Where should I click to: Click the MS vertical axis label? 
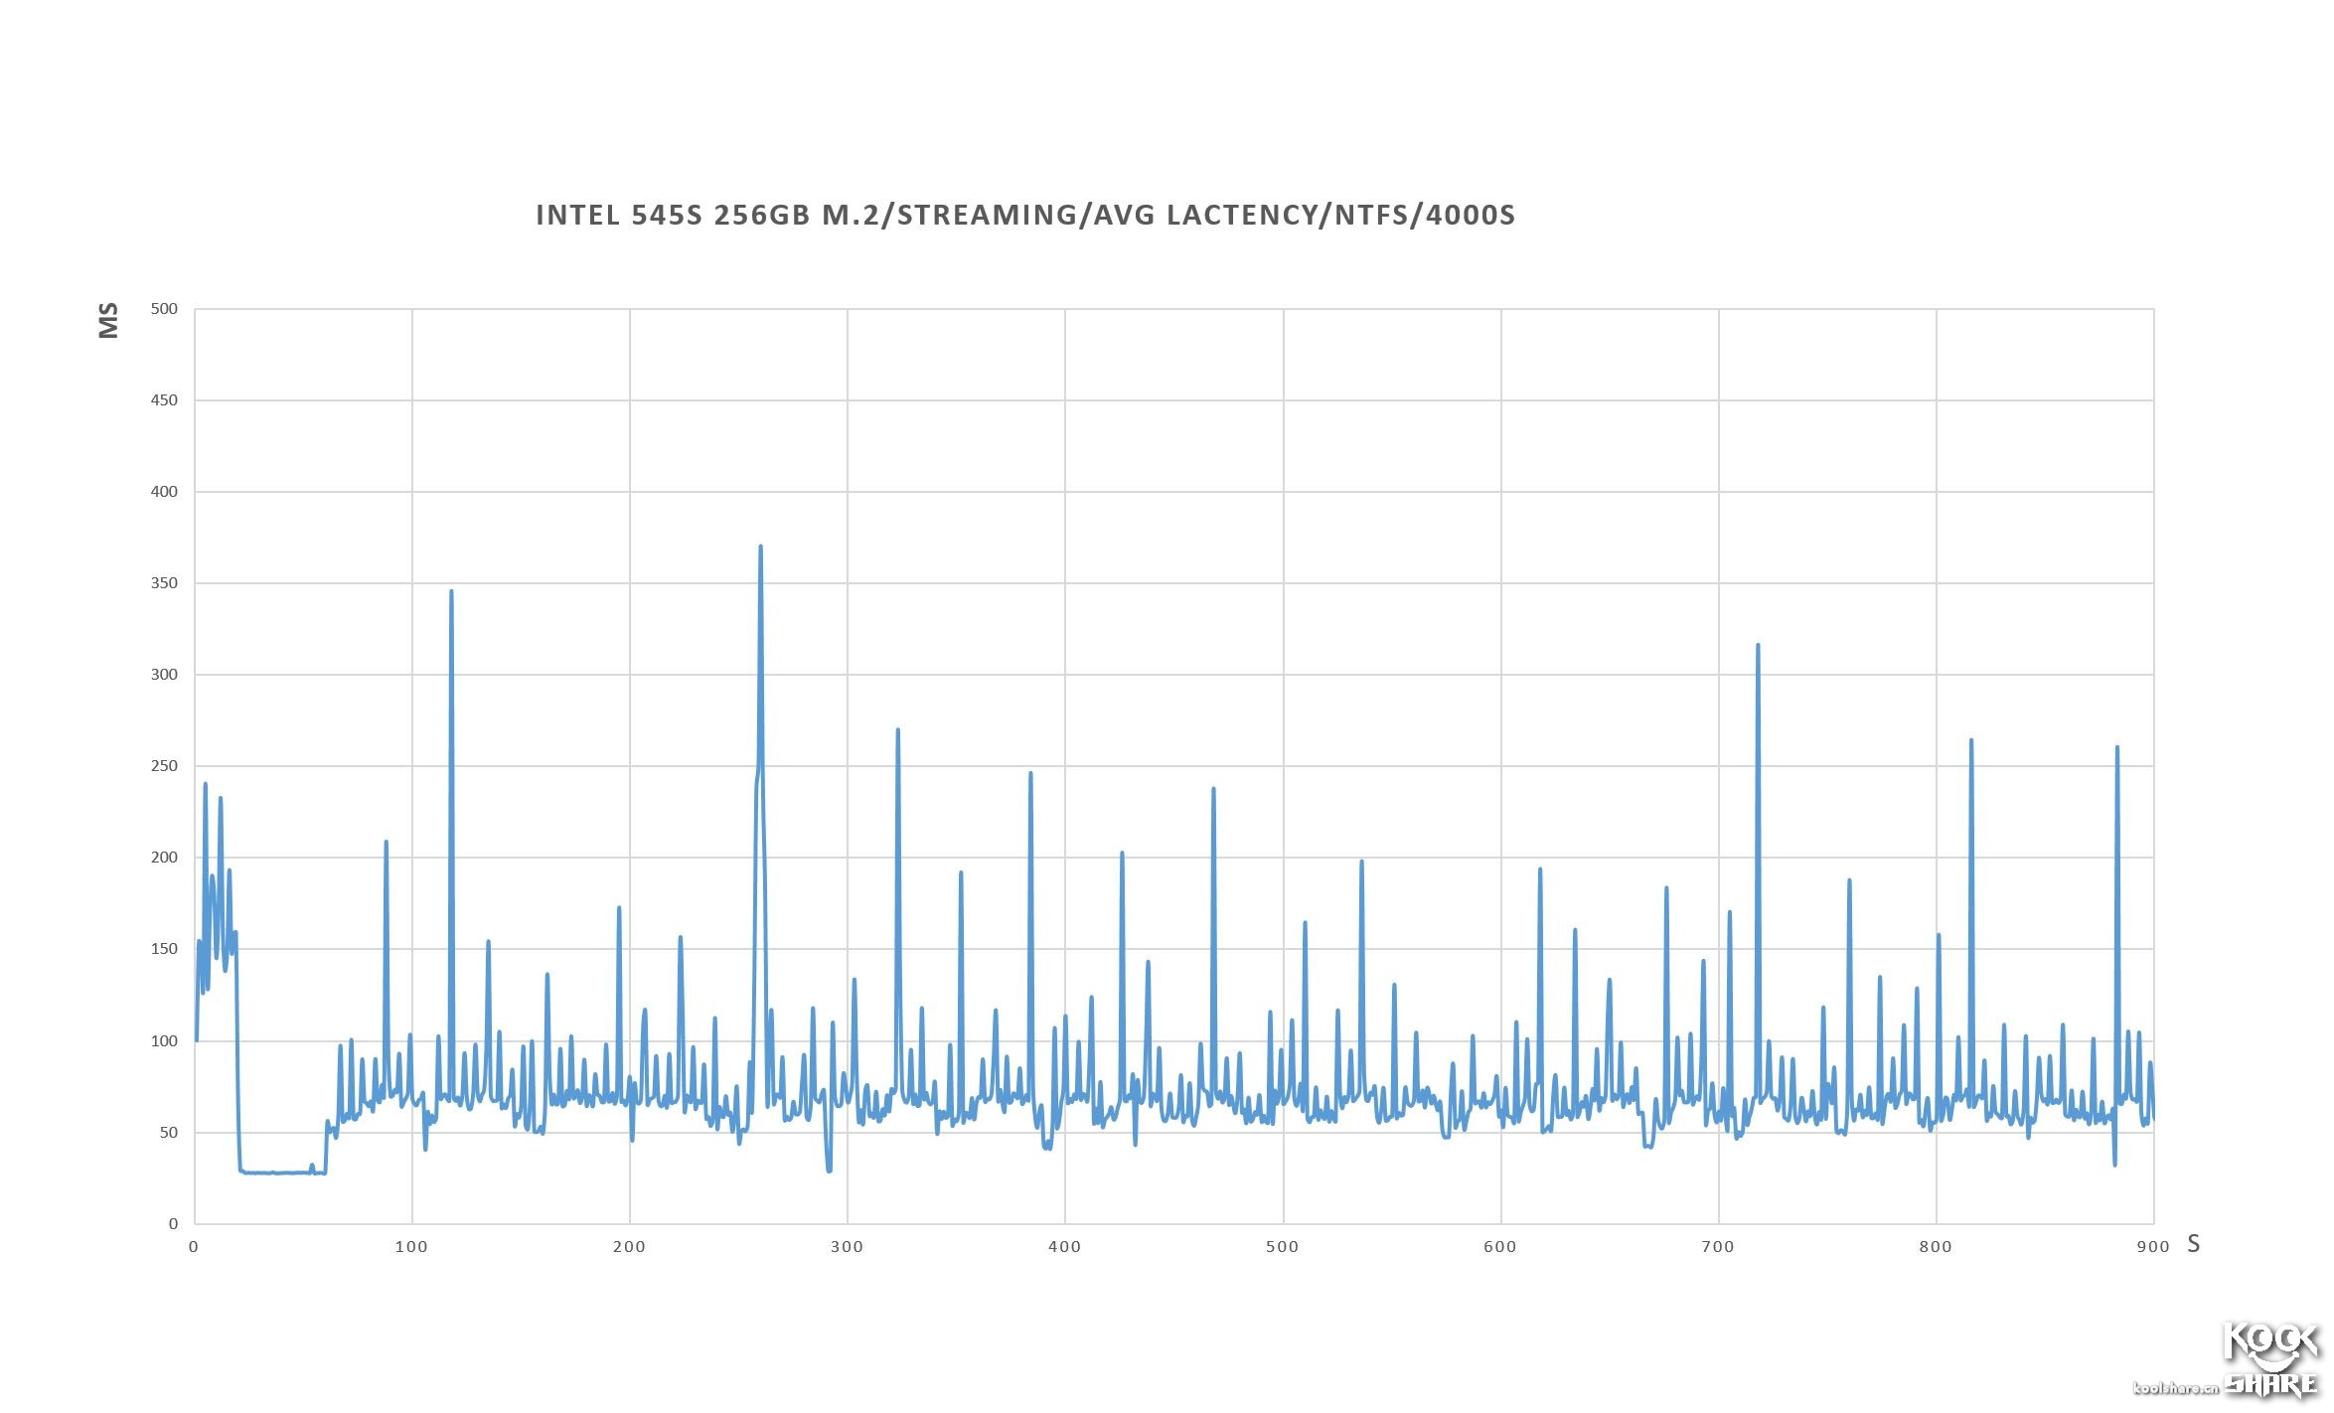[108, 321]
